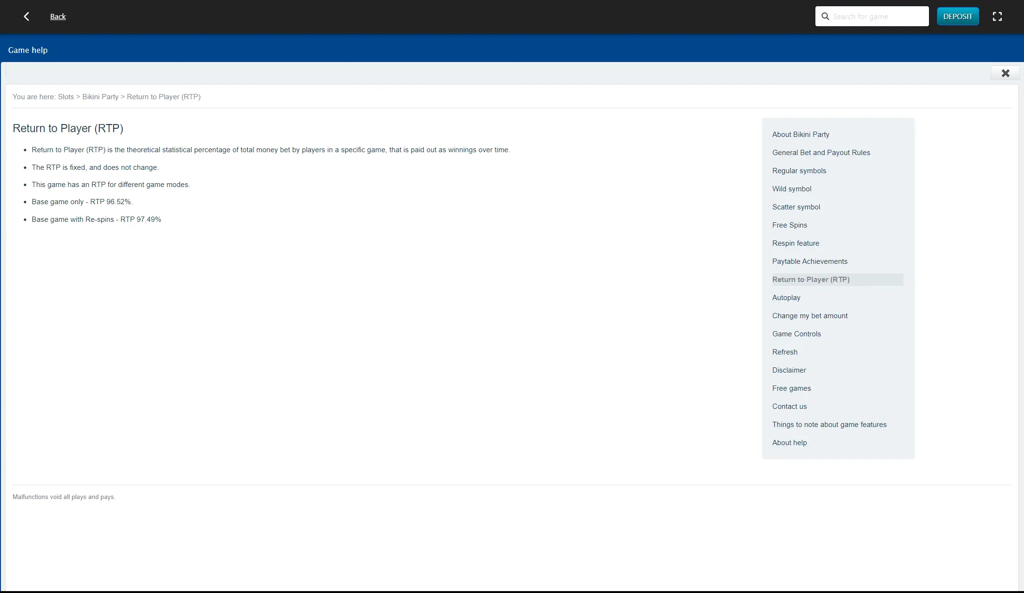The width and height of the screenshot is (1024, 593).
Task: Open Free Spins topic
Action: coord(790,225)
